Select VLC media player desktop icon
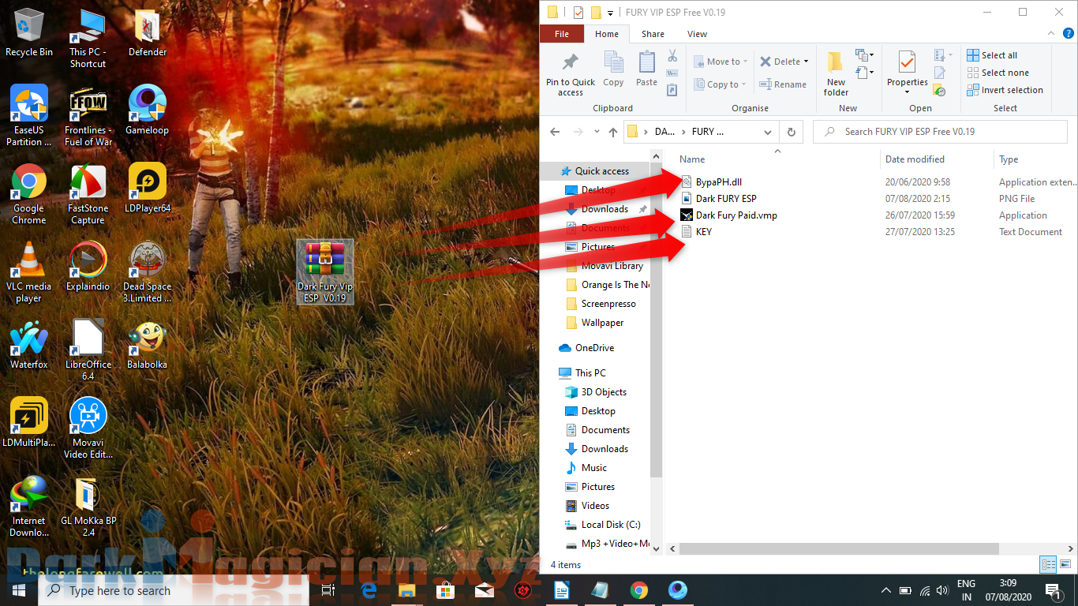Screen dimensions: 1078x606 [29, 271]
